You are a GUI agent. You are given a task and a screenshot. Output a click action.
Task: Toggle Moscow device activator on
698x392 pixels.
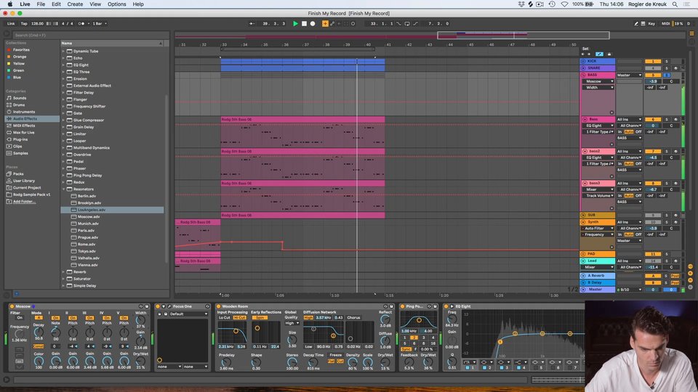pyautogui.click(x=12, y=306)
